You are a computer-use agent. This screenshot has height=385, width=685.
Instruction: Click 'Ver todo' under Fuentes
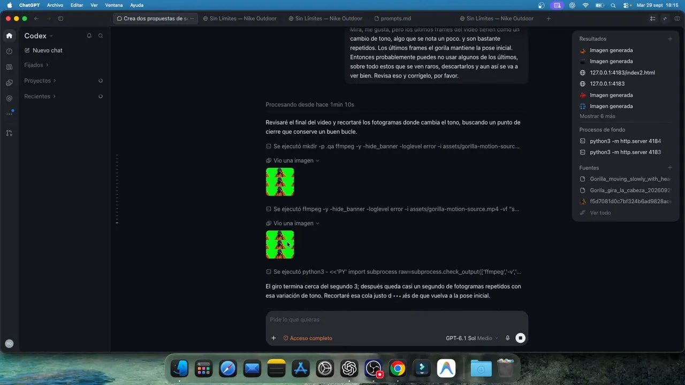tap(595, 213)
